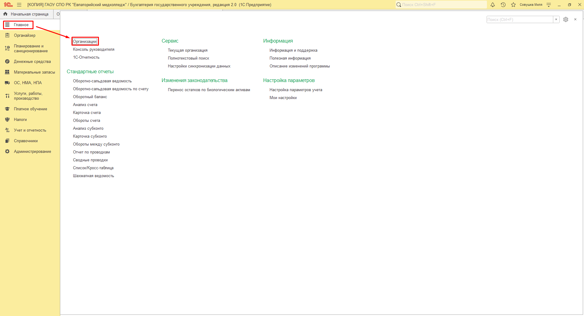Clear the menu search field
This screenshot has width=584, height=316.
556,19
